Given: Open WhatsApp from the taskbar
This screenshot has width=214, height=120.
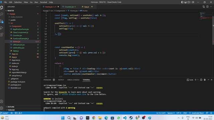Looking at the screenshot, I should pyautogui.click(x=119, y=118).
